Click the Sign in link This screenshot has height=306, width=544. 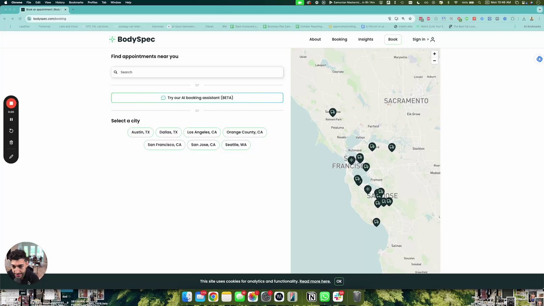(x=419, y=40)
